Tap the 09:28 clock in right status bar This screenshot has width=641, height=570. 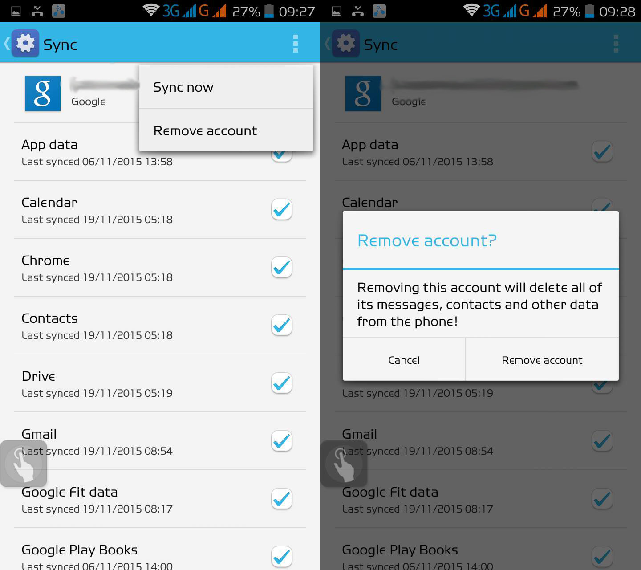(617, 12)
